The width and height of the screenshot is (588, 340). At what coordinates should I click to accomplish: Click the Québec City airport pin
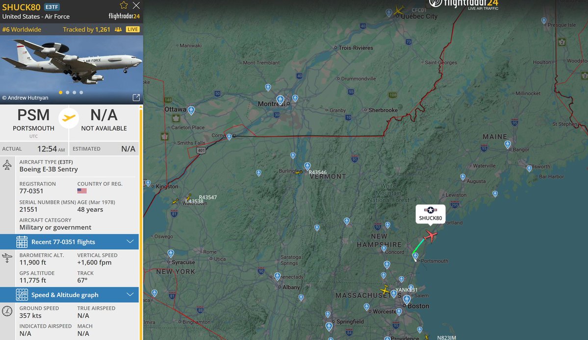(x=389, y=13)
